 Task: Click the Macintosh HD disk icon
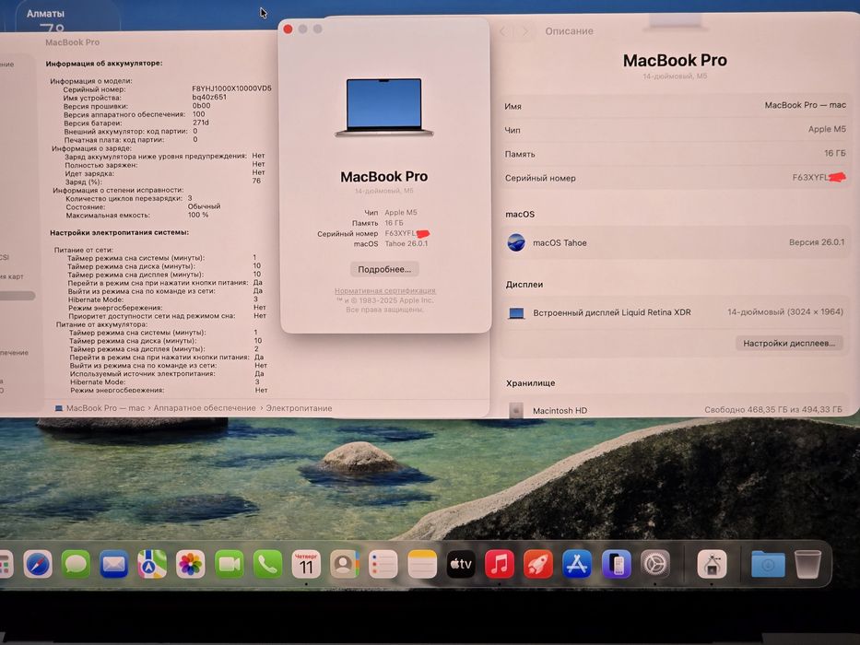point(515,410)
